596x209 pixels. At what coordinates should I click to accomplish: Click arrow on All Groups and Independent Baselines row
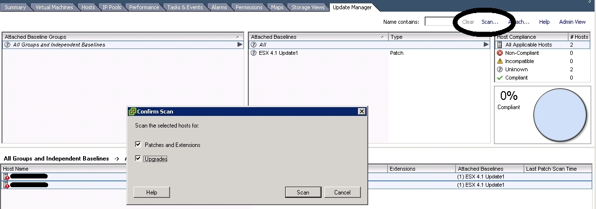tap(239, 45)
